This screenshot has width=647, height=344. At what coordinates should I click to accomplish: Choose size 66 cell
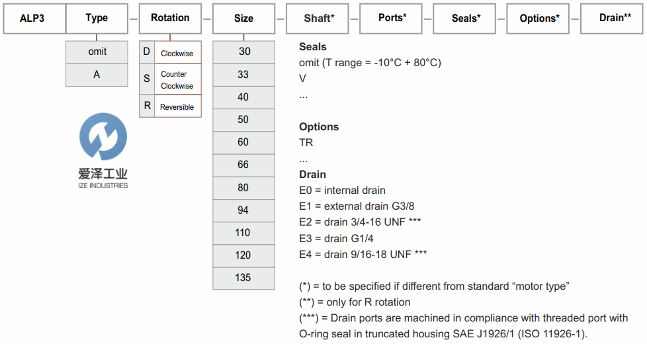tap(243, 165)
